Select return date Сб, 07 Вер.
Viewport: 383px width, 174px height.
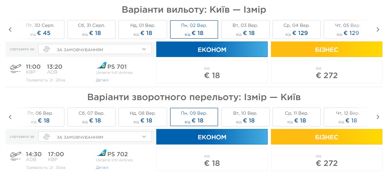click(x=91, y=117)
